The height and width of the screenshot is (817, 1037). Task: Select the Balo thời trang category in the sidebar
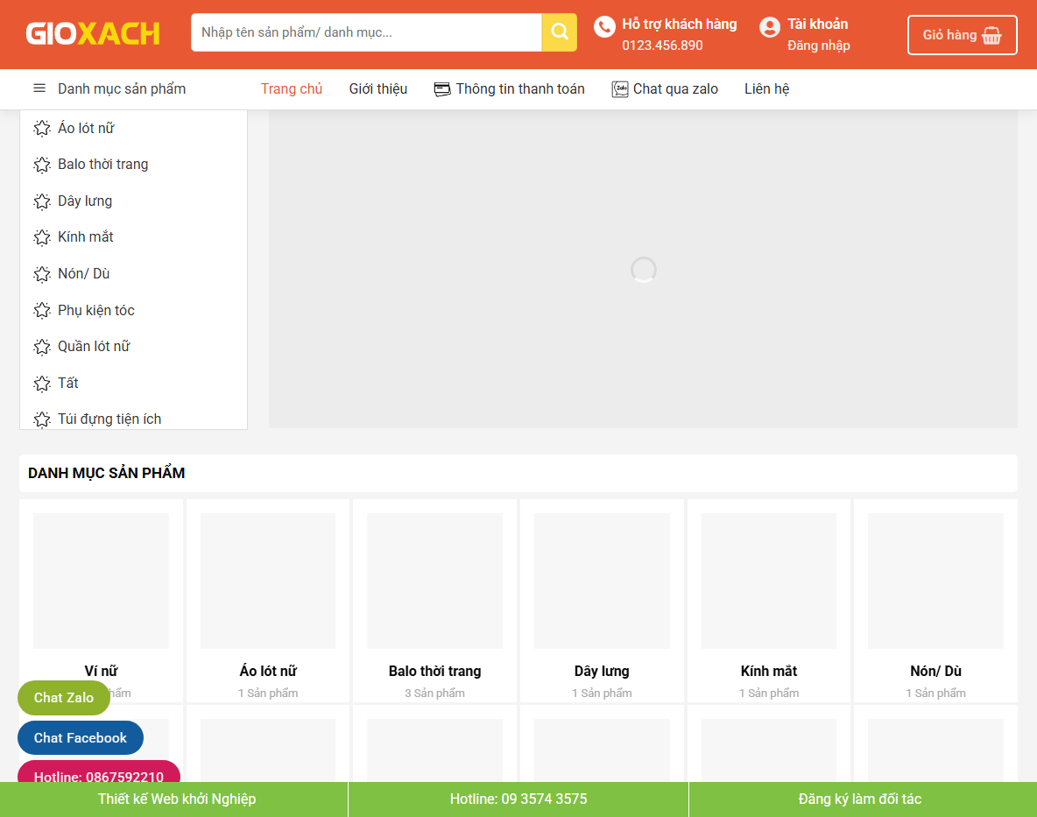coord(102,164)
